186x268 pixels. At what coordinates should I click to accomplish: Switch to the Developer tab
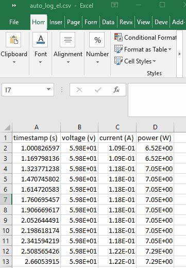[x=161, y=22]
